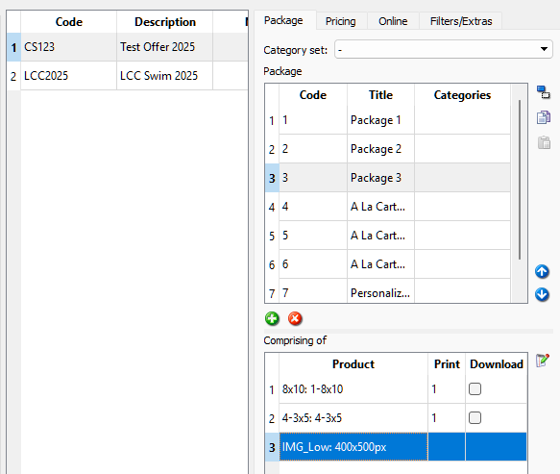Toggle Download checkbox for 8x10: 1-8x10
The height and width of the screenshot is (474, 560).
click(x=475, y=389)
